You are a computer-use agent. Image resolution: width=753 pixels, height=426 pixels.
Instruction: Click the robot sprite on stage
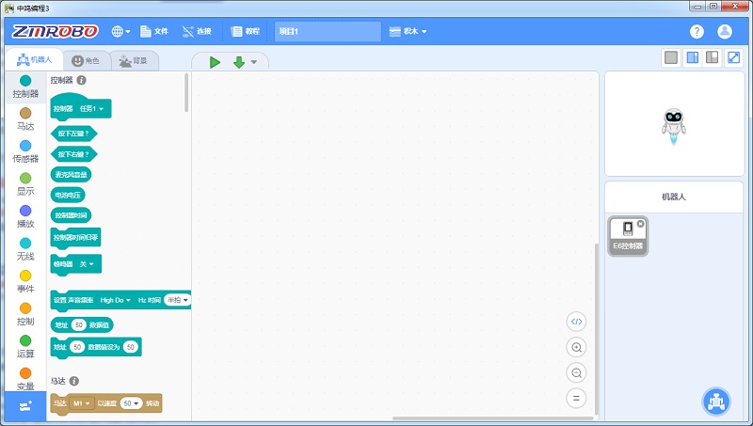(x=674, y=126)
